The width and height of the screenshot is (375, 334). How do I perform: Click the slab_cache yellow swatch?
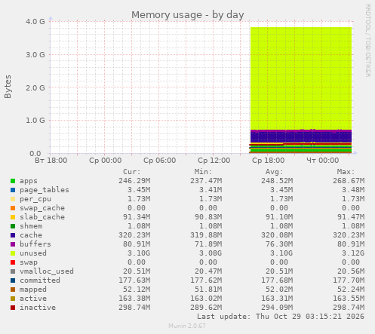point(13,217)
